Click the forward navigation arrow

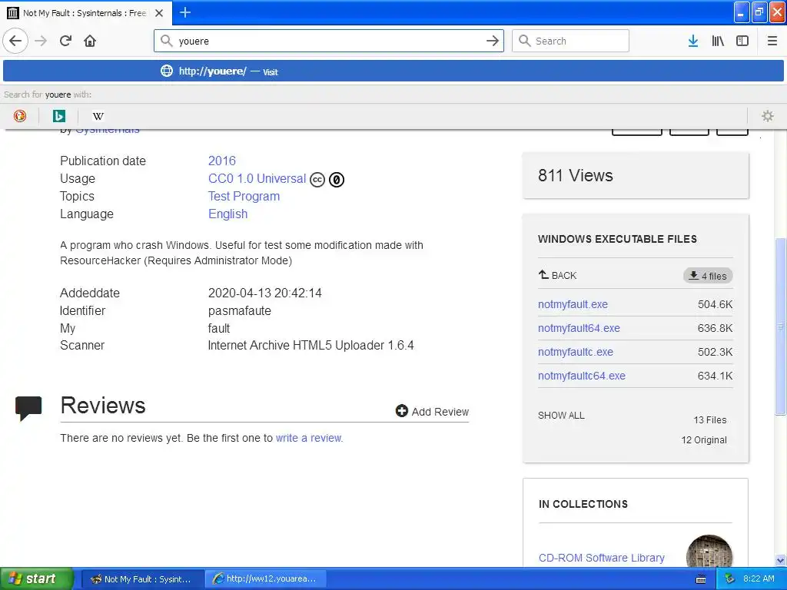[x=41, y=41]
